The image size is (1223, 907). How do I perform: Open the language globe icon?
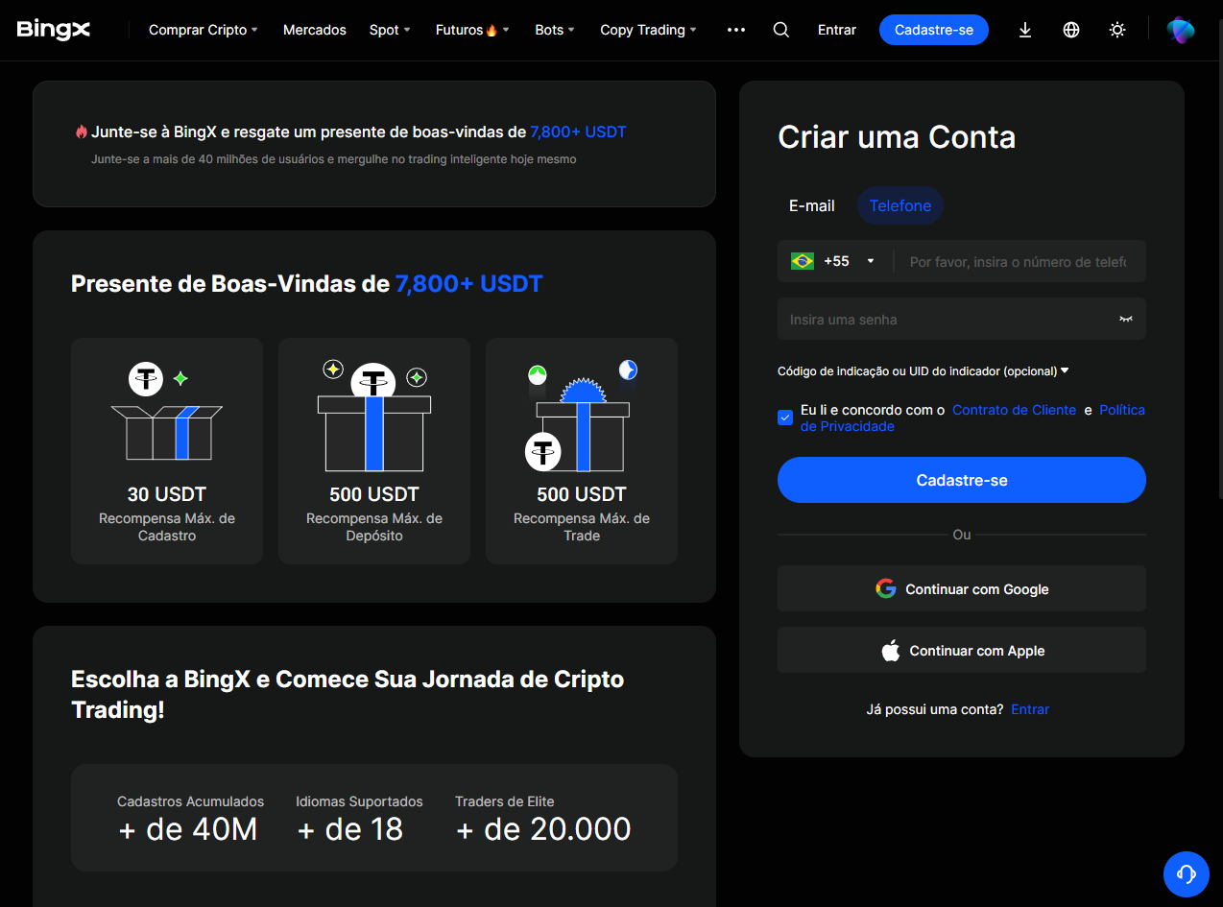pyautogui.click(x=1071, y=30)
